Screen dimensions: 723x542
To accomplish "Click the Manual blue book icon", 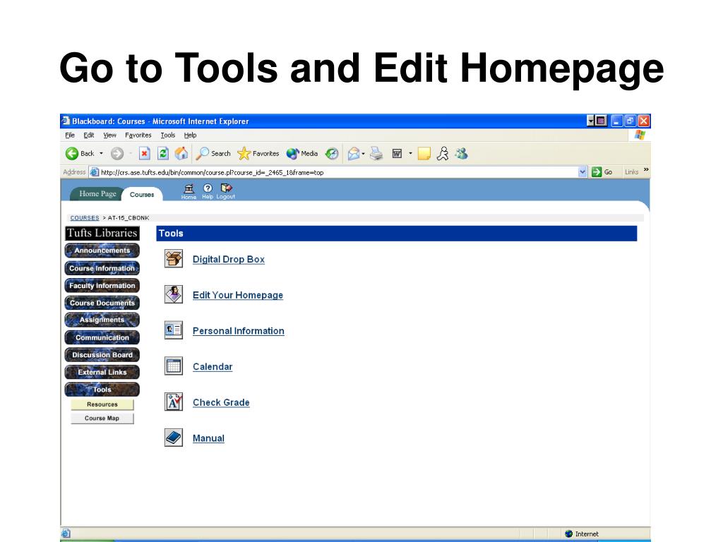I will point(174,438).
